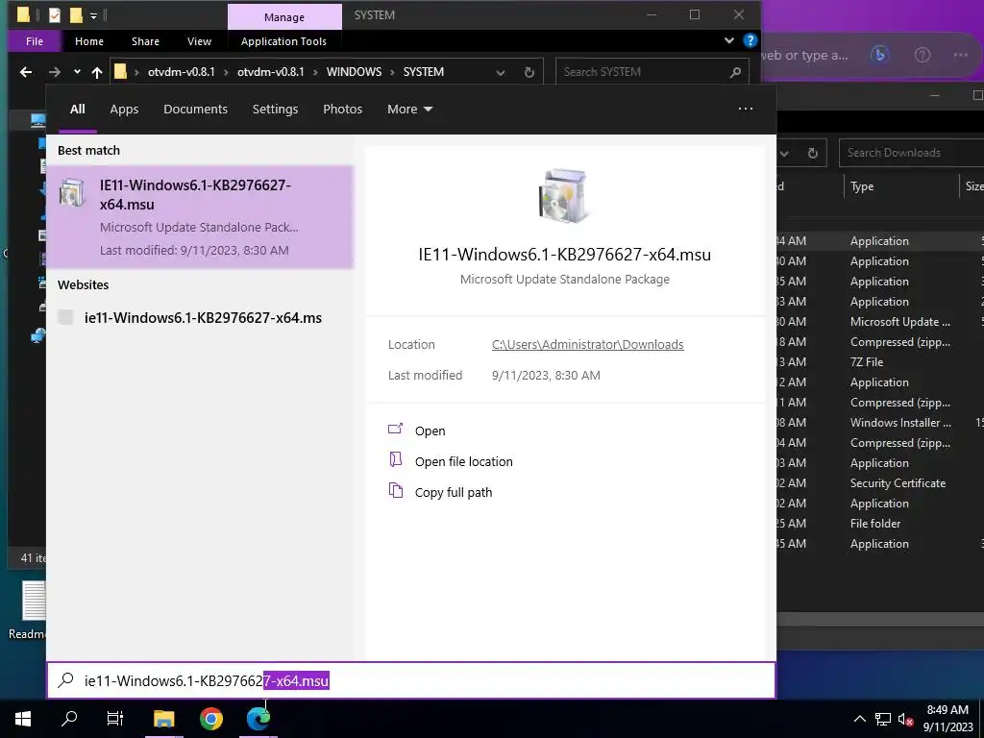Screen dimensions: 984x738
Task: Click Open file location action
Action: coord(464,462)
